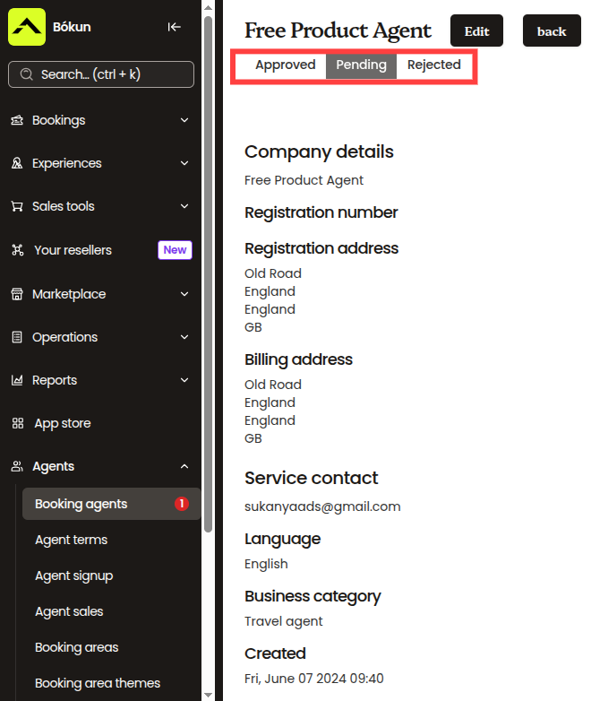Click the Bókun brand name text
Image resolution: width=591 pixels, height=701 pixels.
pyautogui.click(x=72, y=27)
